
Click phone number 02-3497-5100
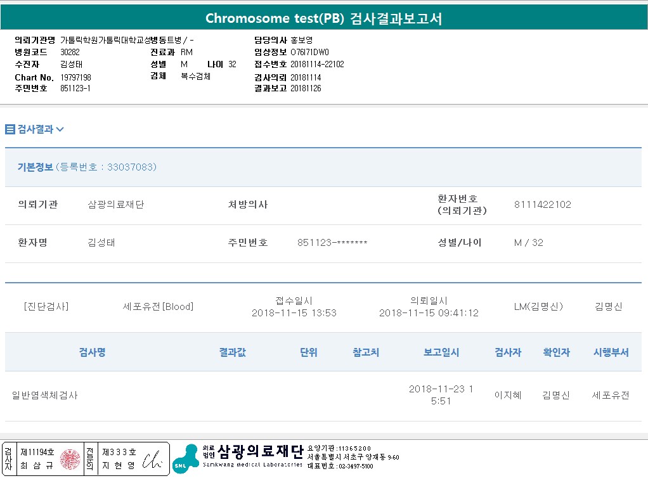tap(356, 466)
